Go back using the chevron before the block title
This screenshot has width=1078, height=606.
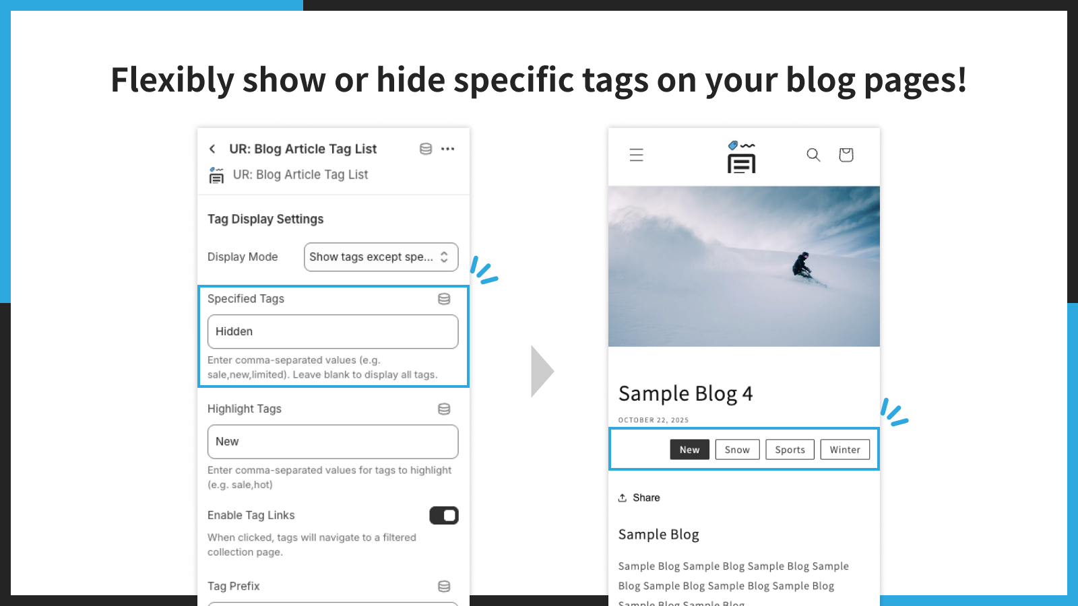click(212, 149)
